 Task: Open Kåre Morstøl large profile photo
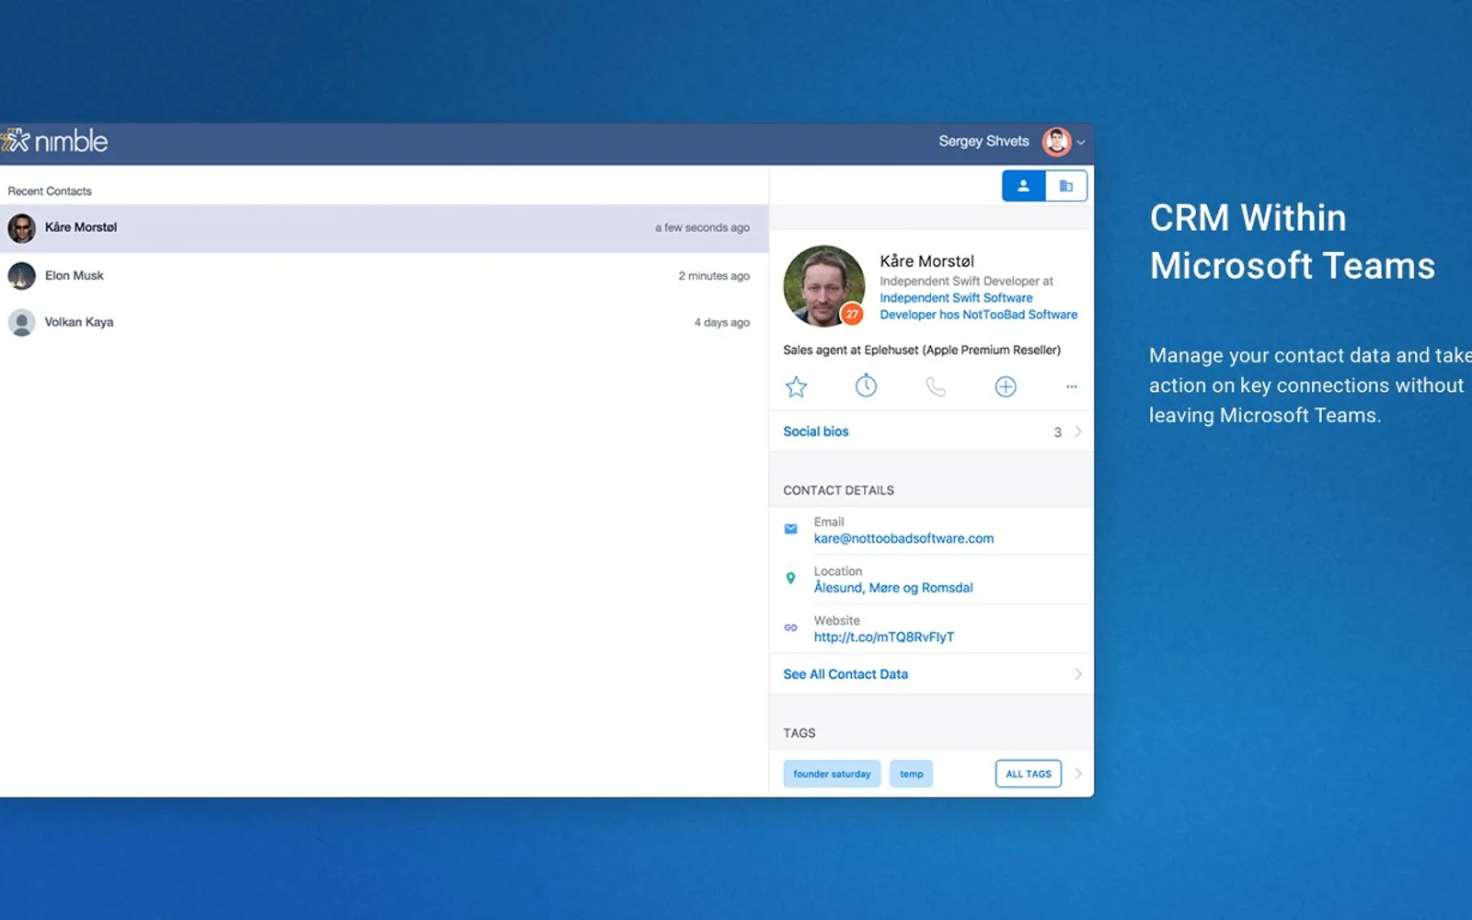[823, 286]
